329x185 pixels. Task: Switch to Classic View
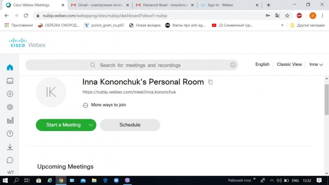coord(289,64)
